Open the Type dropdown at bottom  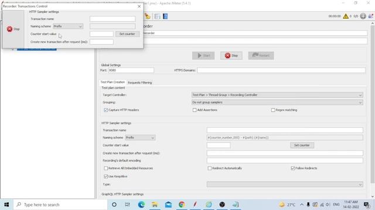[285, 184]
